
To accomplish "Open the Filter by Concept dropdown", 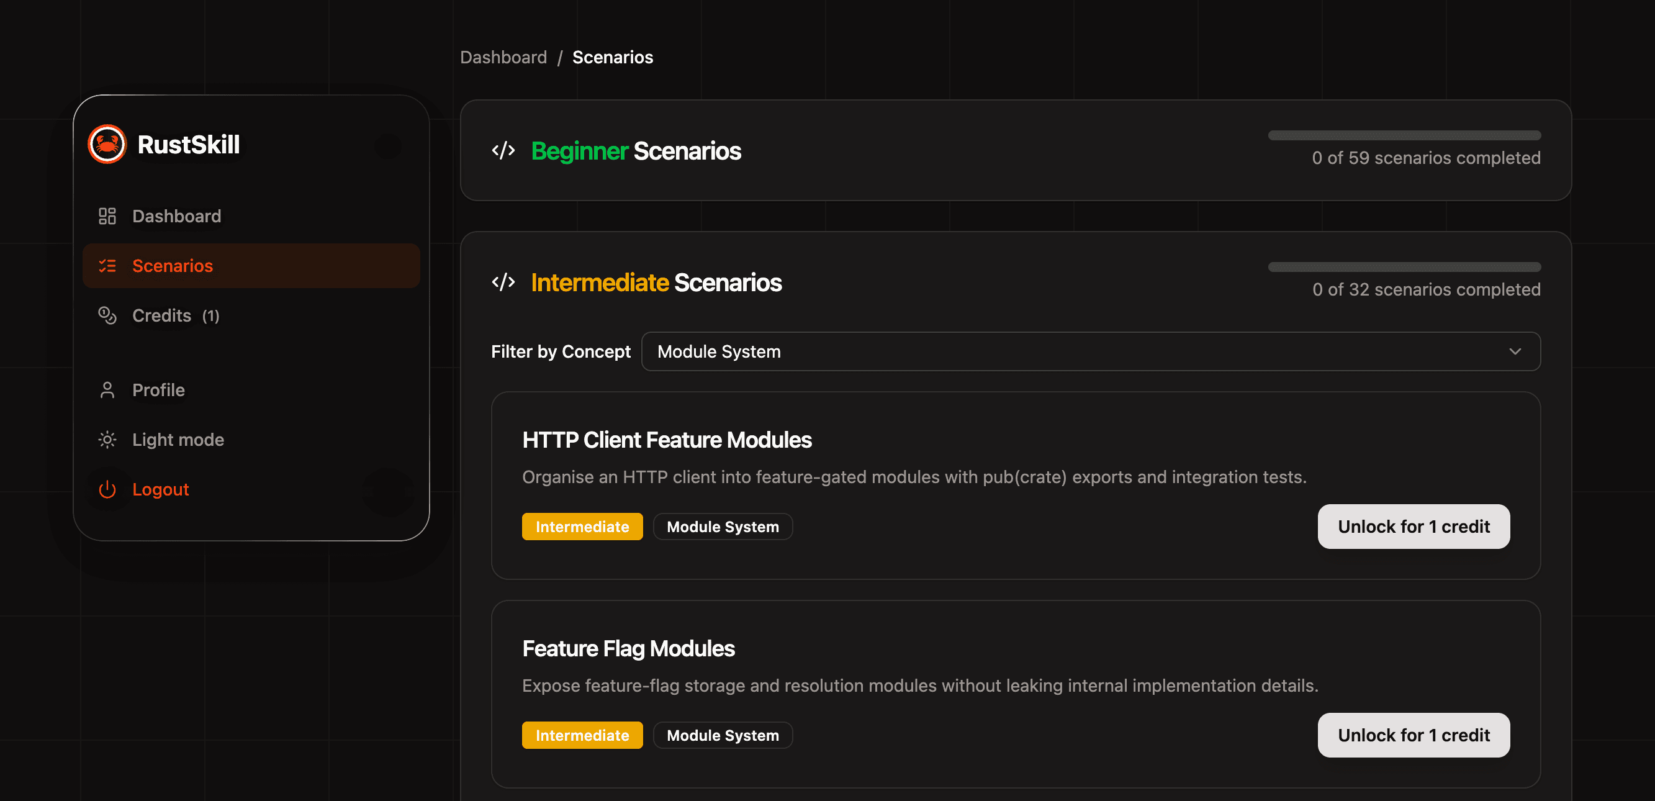I will [1089, 351].
